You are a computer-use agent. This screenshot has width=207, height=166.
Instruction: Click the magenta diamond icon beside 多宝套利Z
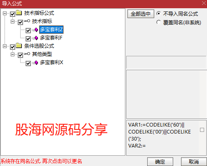click(36, 30)
